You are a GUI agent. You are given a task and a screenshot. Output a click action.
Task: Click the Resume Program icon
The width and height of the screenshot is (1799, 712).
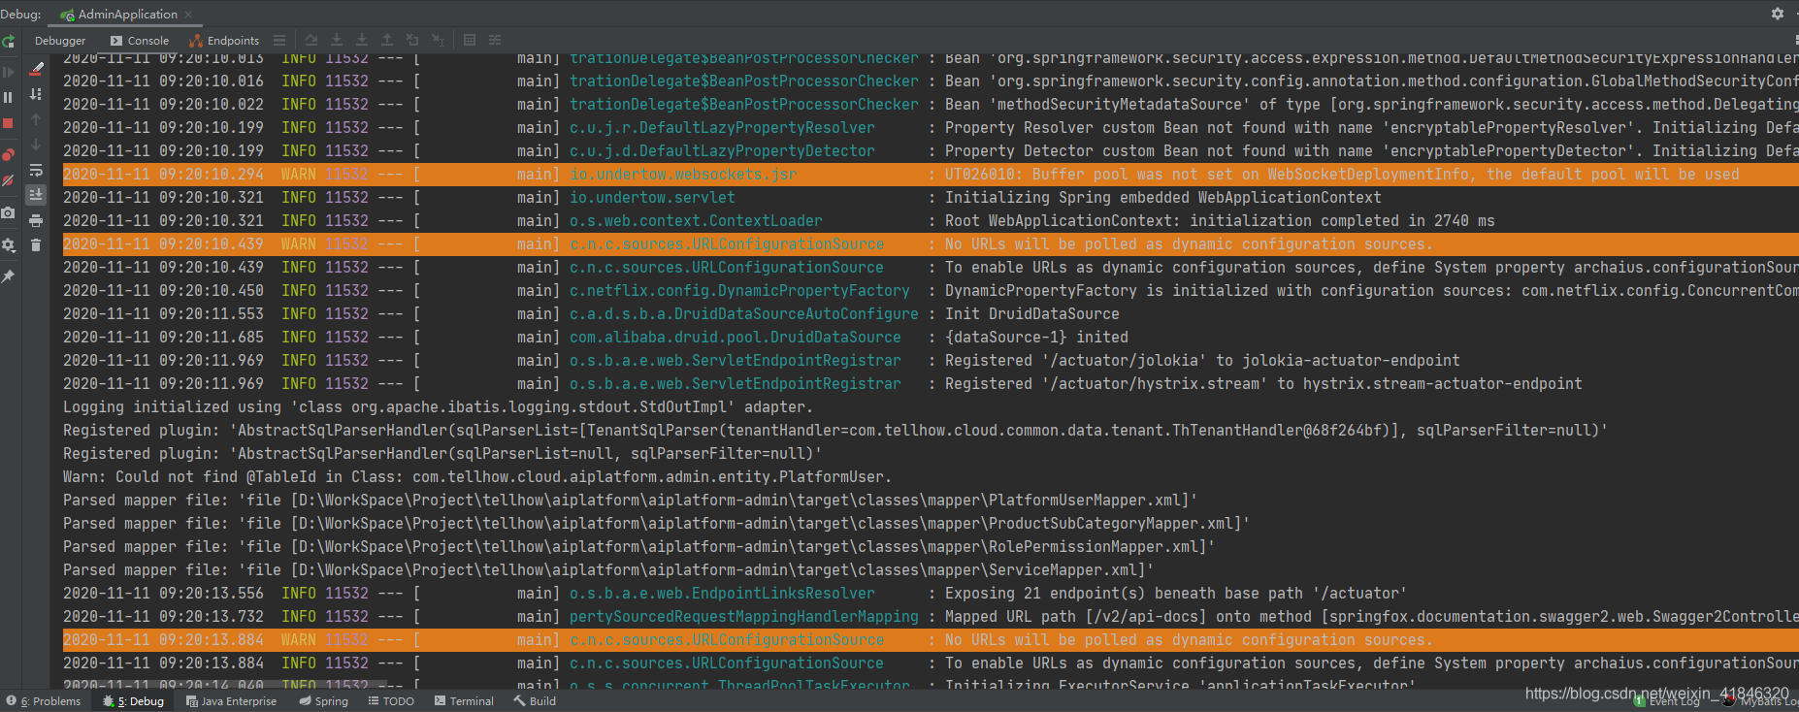8,72
